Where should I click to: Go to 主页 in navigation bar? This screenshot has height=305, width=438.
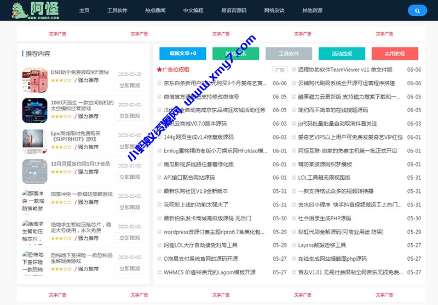coord(84,10)
